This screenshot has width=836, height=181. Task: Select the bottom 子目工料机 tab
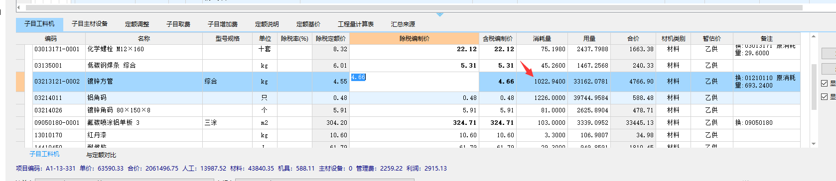44,154
